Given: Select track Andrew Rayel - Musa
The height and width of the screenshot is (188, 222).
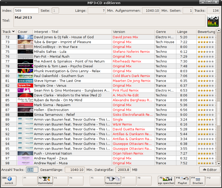Looking at the screenshot, I should tap(51, 163).
